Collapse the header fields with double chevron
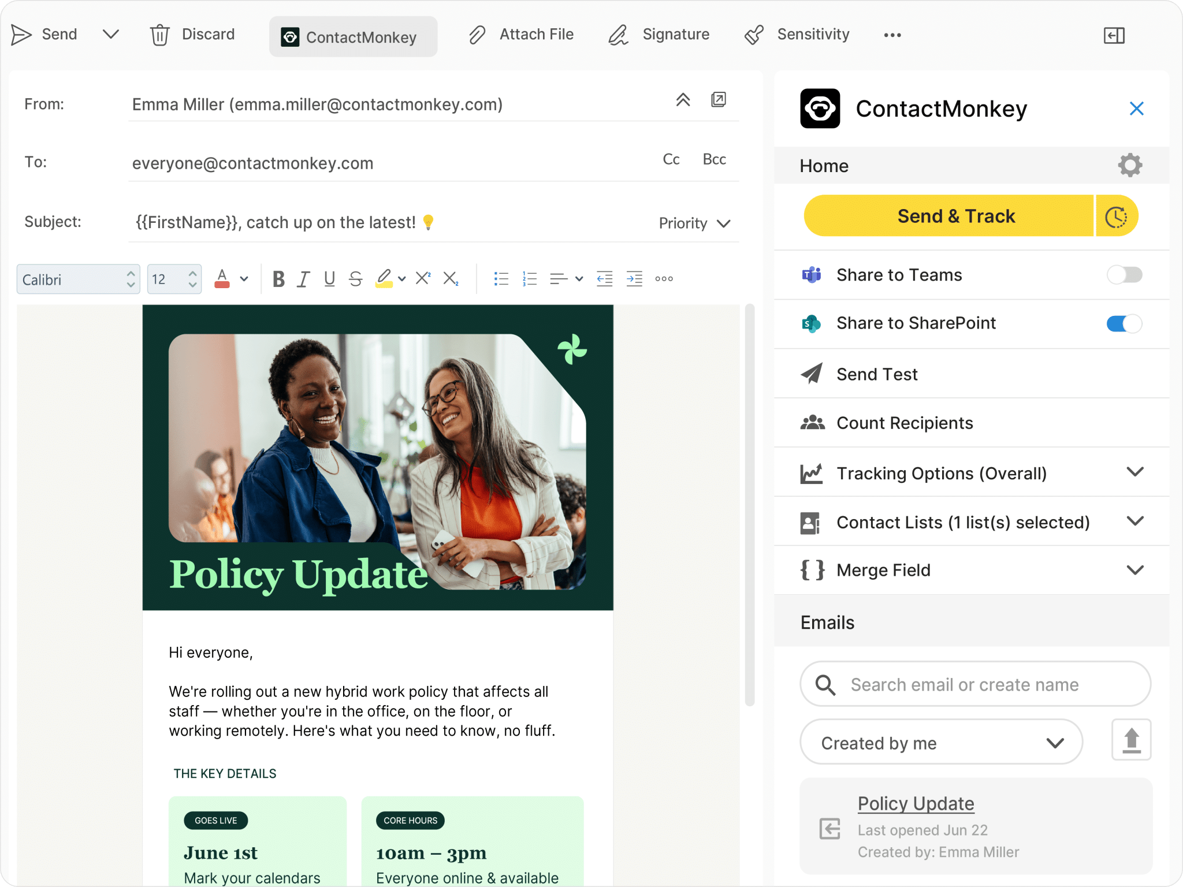Image resolution: width=1183 pixels, height=887 pixels. click(683, 100)
